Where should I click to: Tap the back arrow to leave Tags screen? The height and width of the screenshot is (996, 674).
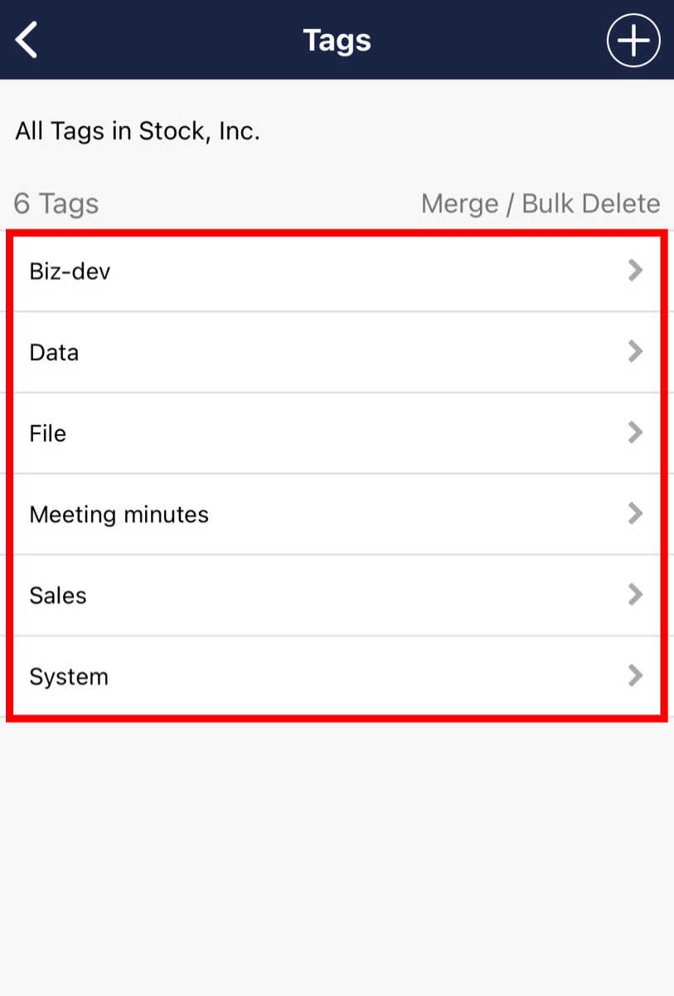[x=27, y=39]
